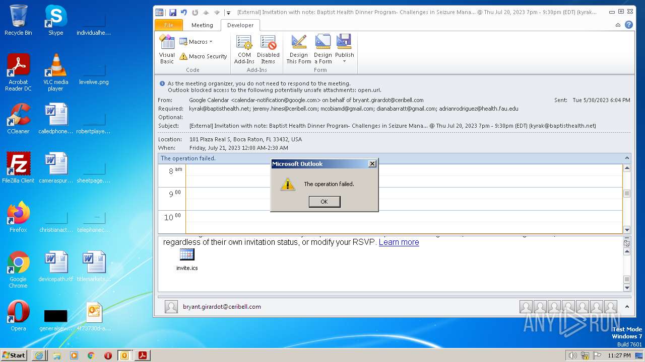Select the devicepath.rtf document
Viewport: 645px width, 362px height.
point(55,266)
